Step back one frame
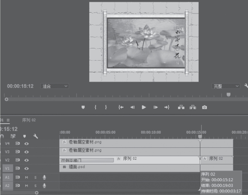248x195 pixels. click(x=133, y=107)
